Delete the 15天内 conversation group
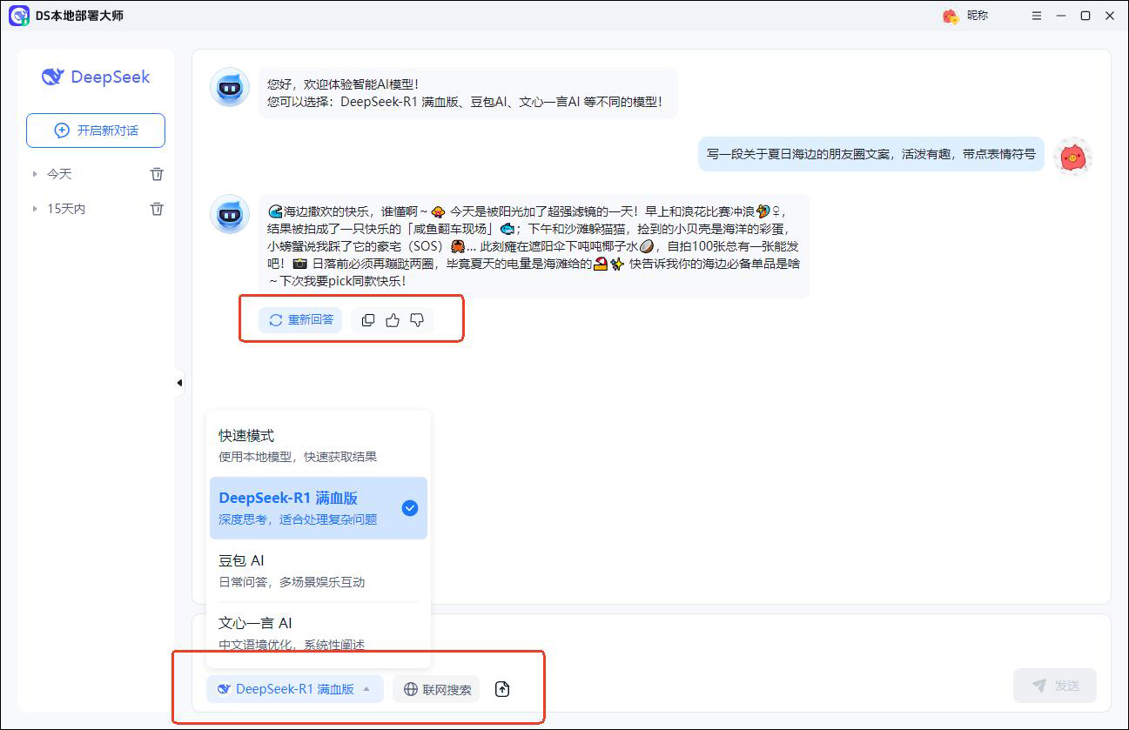The image size is (1129, 730). 157,209
